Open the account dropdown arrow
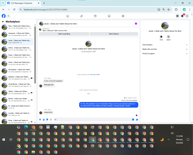Screen dimensions: 193x155 187,16
